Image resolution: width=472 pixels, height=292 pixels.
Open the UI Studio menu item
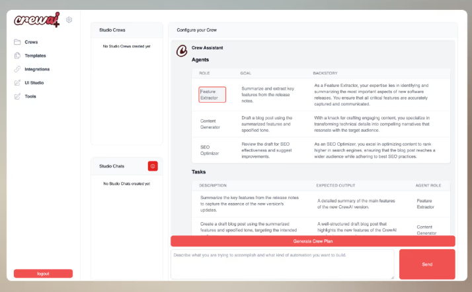click(x=34, y=82)
